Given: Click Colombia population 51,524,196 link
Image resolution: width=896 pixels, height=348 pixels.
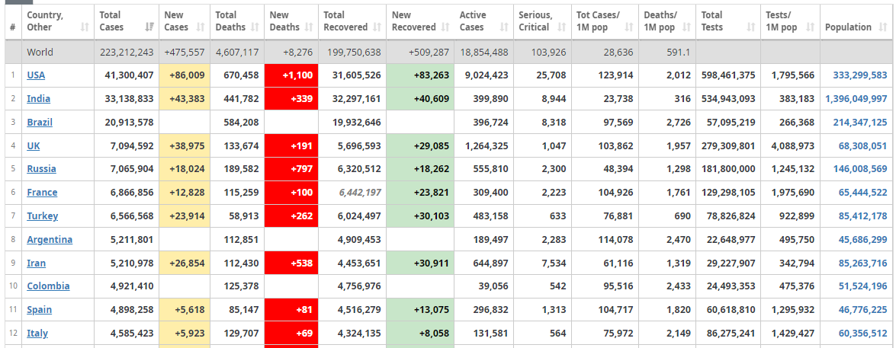Looking at the screenshot, I should [862, 286].
